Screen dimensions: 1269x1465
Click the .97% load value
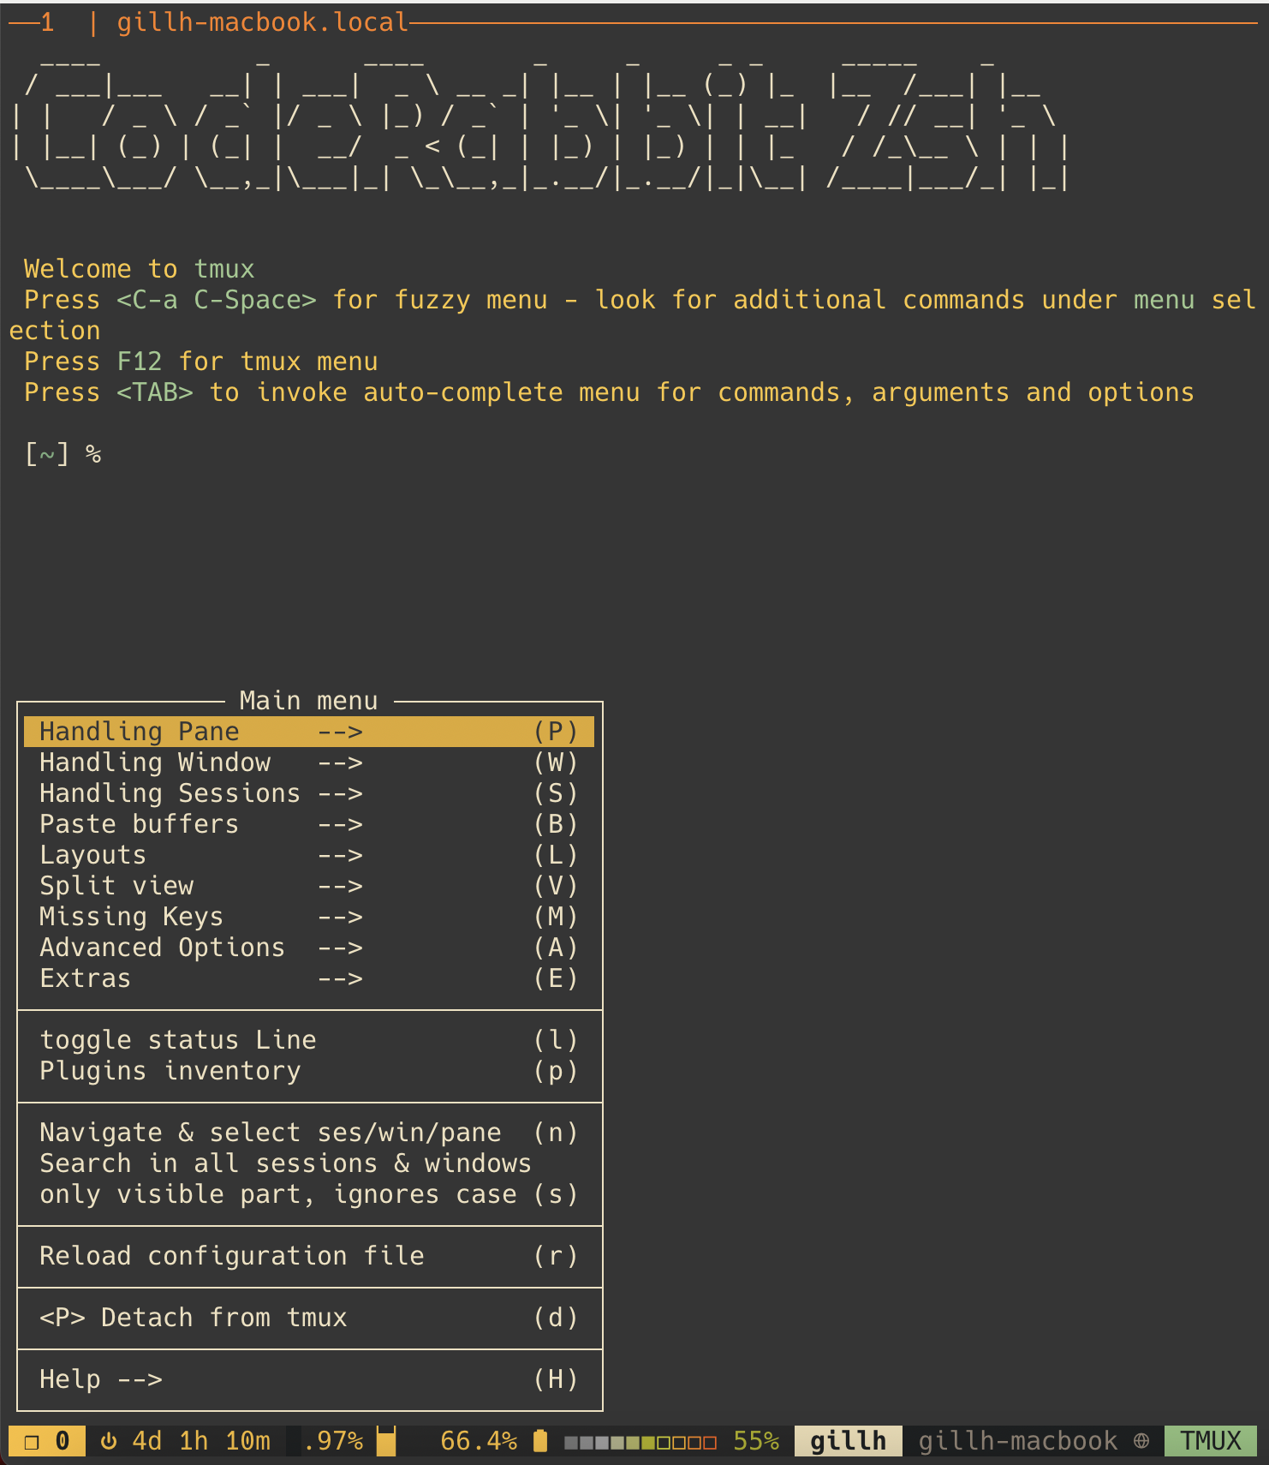pos(334,1441)
